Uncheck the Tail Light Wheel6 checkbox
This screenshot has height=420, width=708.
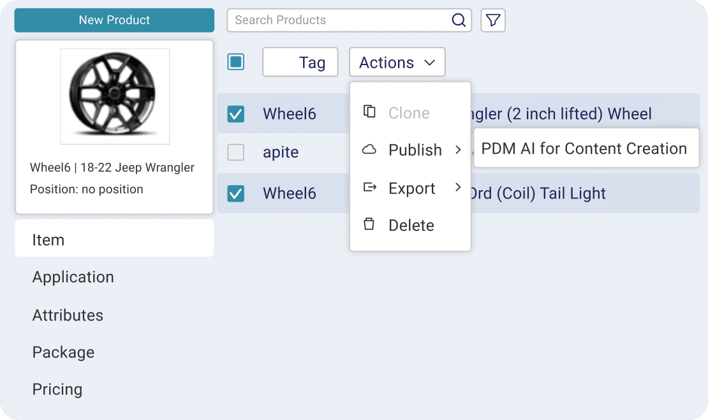[236, 193]
